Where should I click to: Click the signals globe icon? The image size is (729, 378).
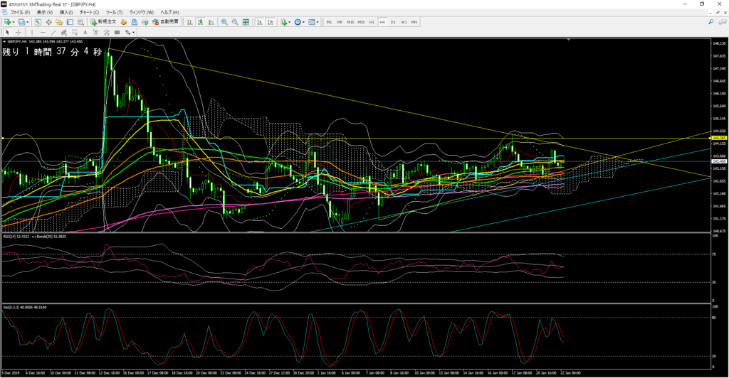click(145, 22)
